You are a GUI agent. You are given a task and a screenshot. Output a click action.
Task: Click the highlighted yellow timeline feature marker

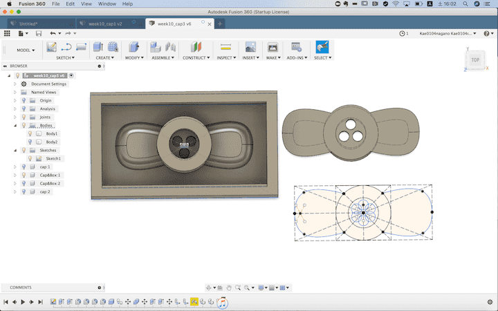click(x=194, y=302)
